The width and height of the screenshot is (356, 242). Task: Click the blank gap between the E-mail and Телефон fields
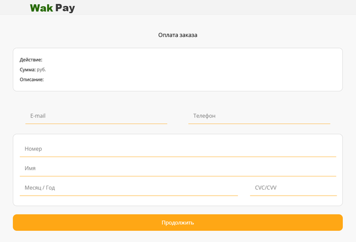pos(177,116)
